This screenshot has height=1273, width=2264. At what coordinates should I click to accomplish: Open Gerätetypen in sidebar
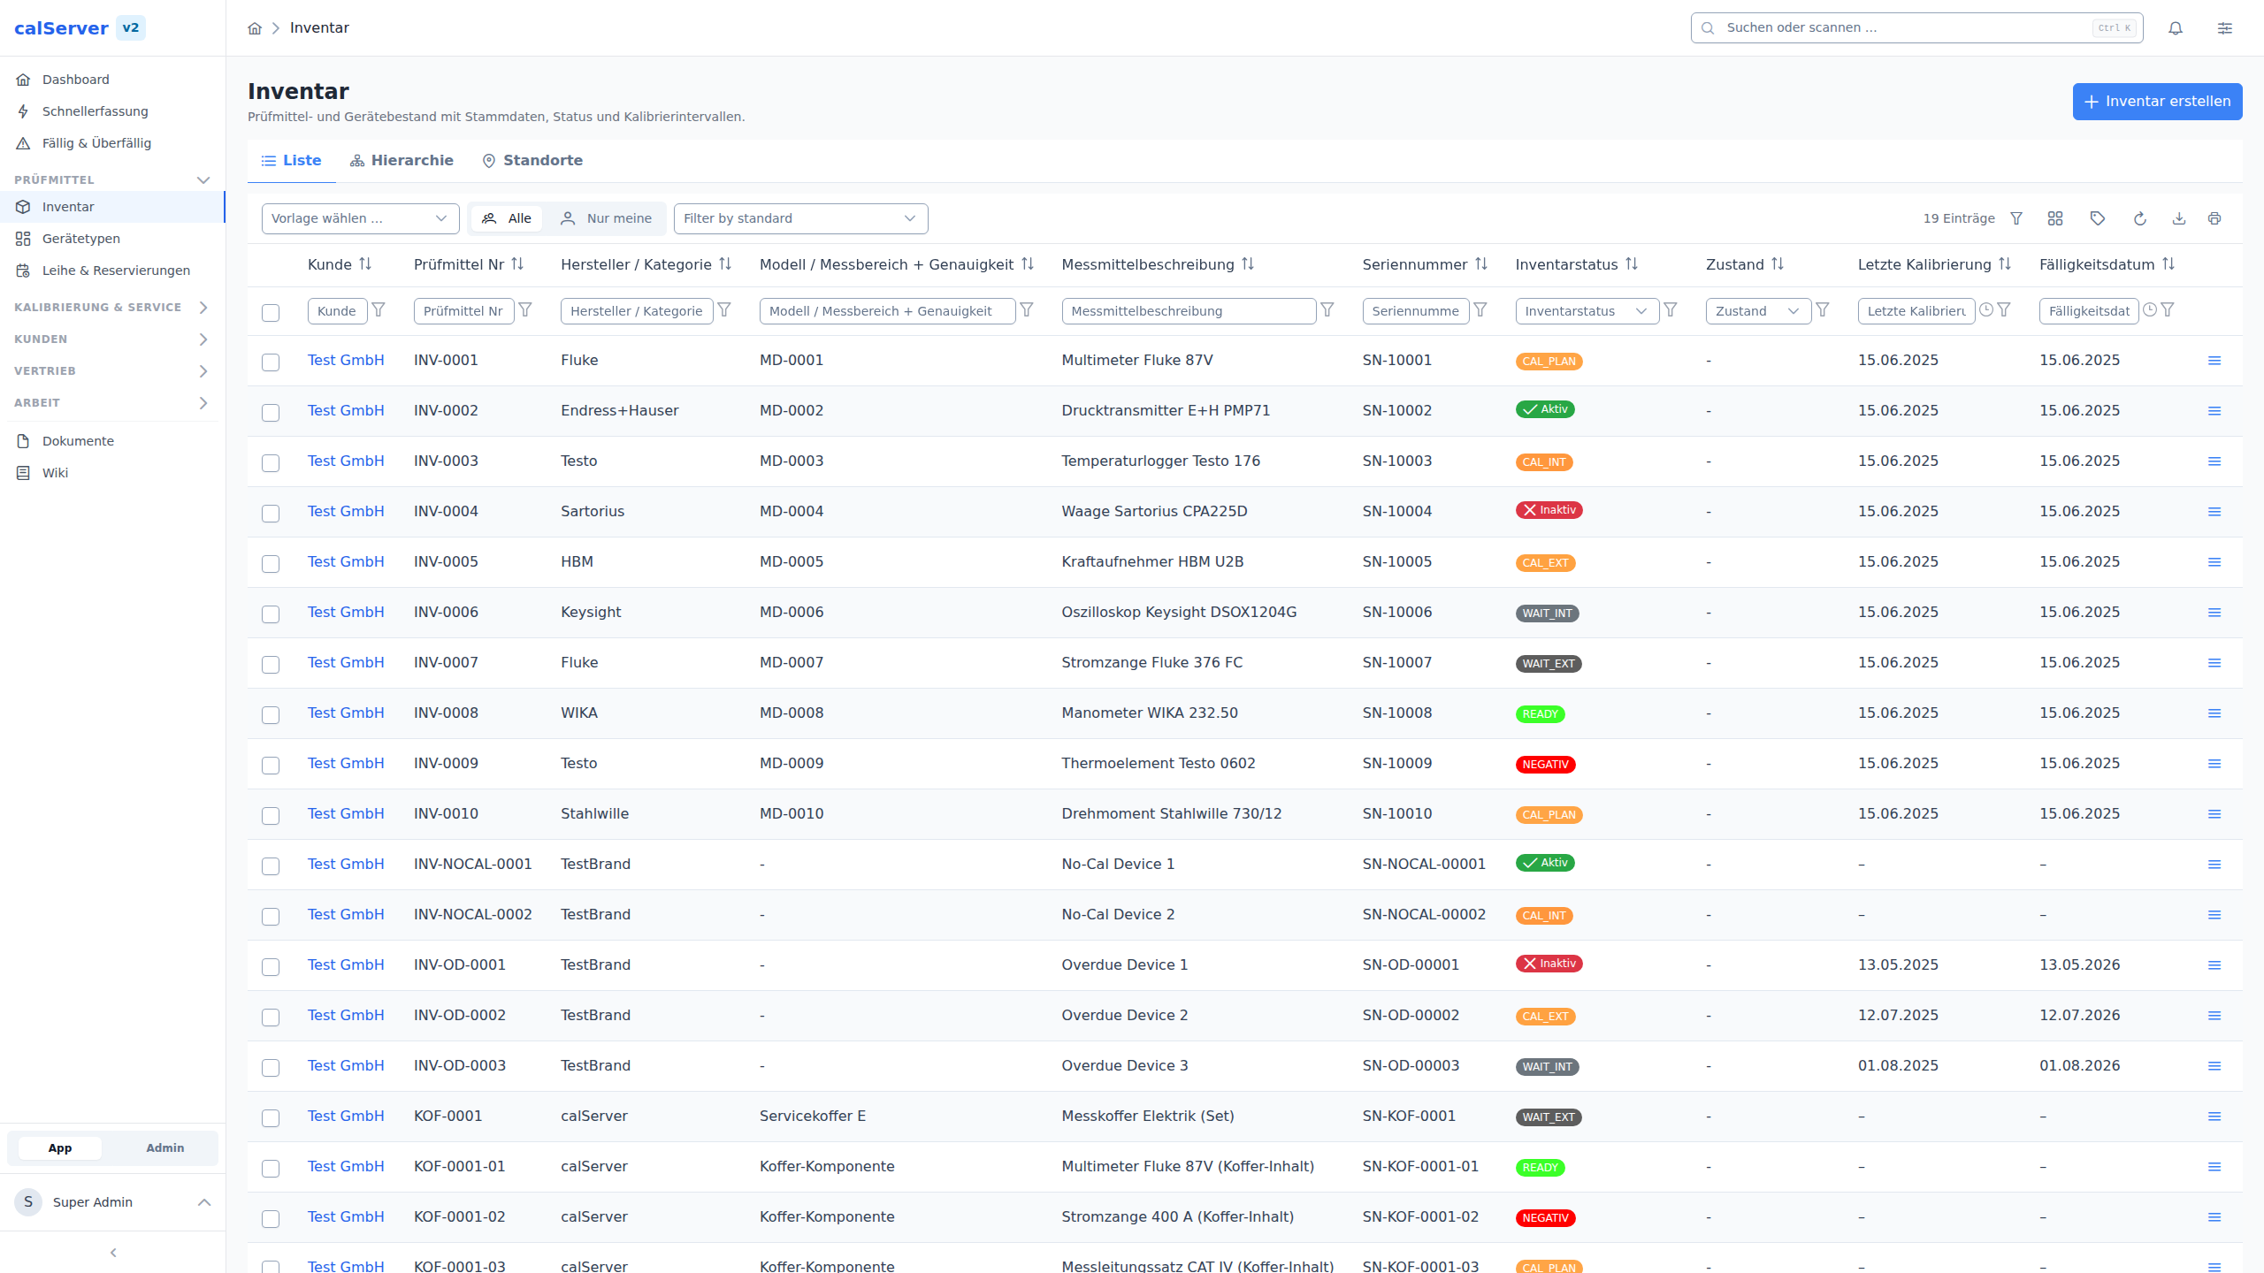(x=112, y=239)
